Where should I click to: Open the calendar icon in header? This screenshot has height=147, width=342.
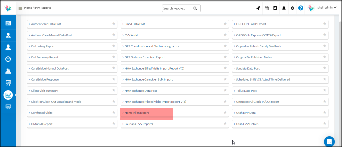click(x=267, y=8)
